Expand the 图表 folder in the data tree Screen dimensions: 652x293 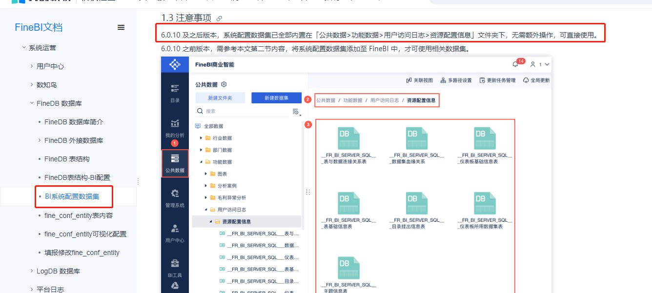click(x=206, y=174)
